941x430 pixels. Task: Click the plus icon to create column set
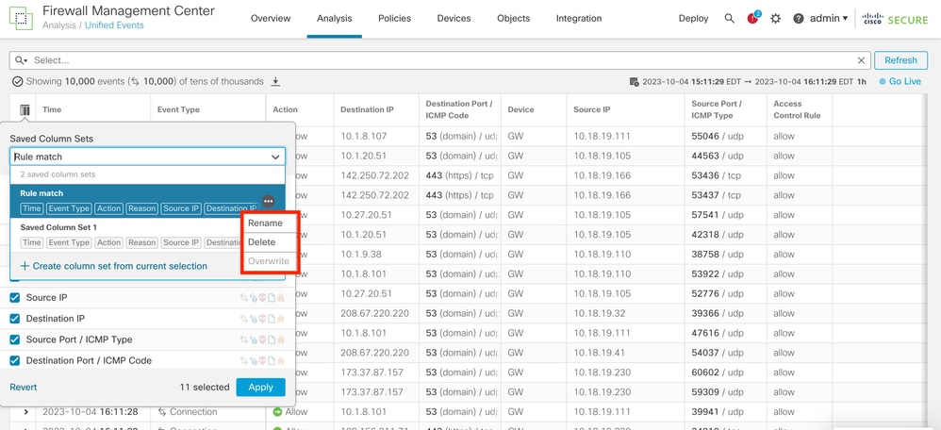(x=25, y=266)
